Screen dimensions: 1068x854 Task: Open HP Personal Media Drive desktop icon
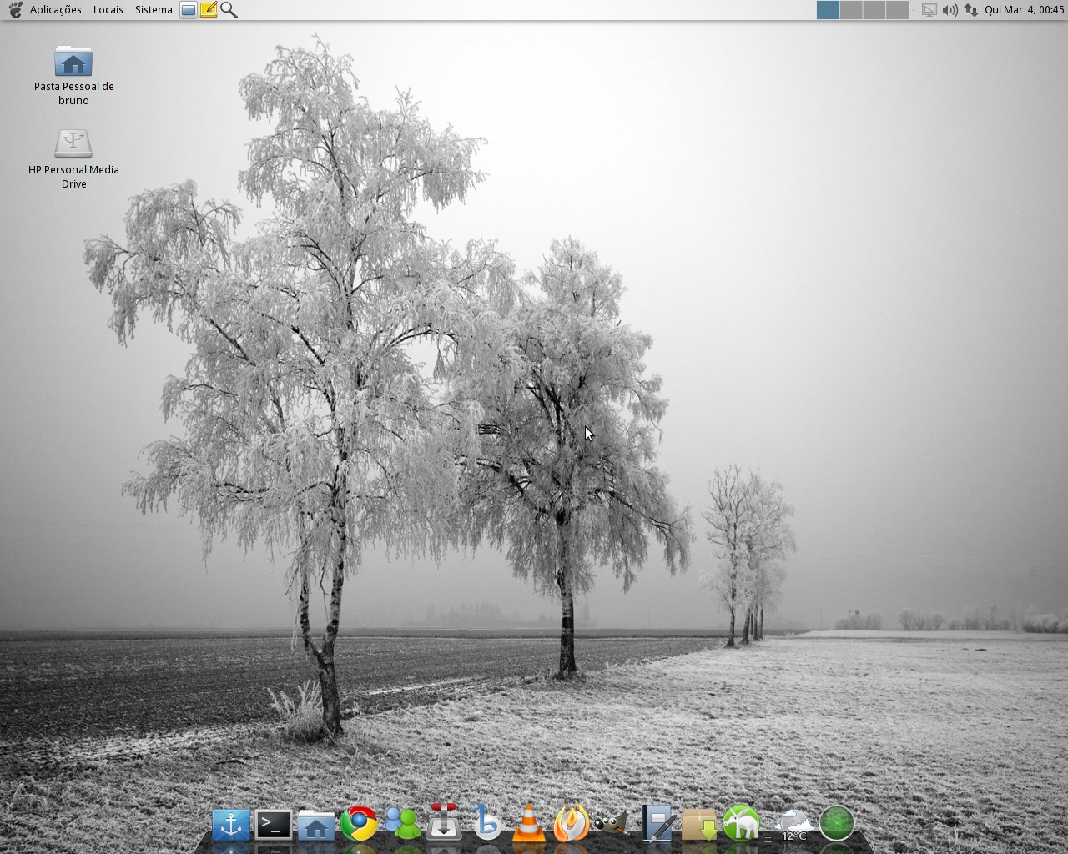pos(73,158)
